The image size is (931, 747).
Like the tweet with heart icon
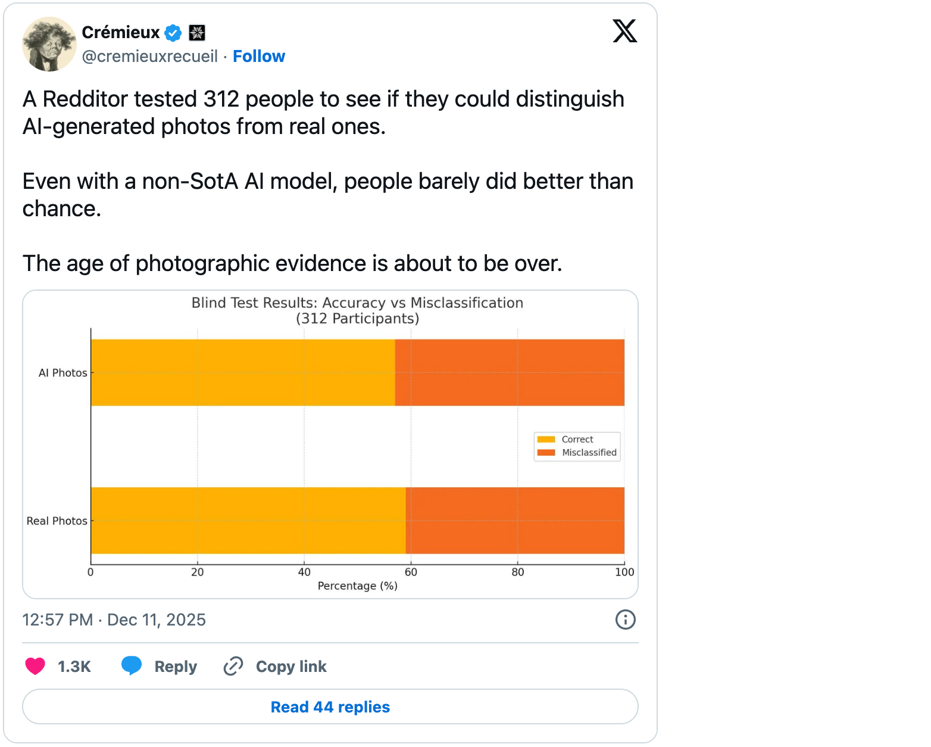pyautogui.click(x=35, y=666)
